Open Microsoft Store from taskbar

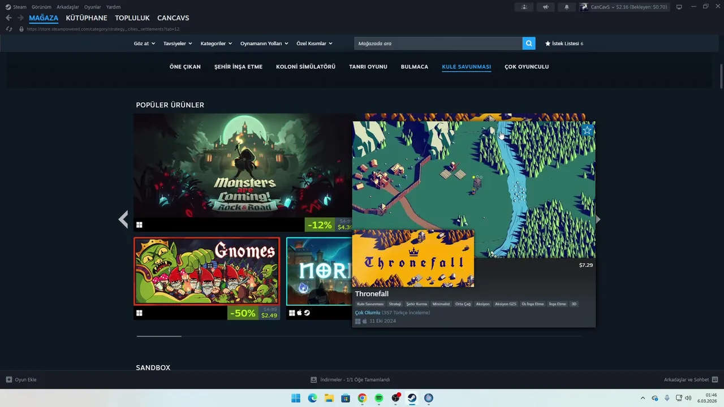(346, 398)
